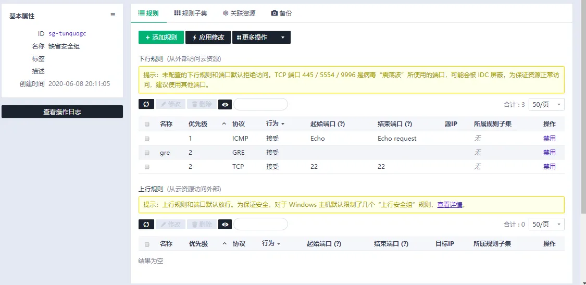Tick the TCP port 22 rule checkbox

click(147, 167)
